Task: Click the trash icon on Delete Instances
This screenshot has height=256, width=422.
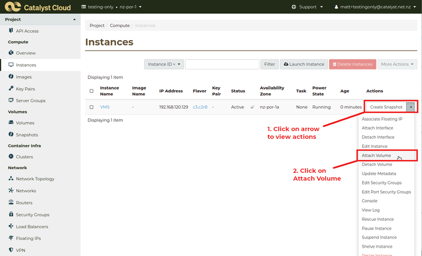Action: coord(334,64)
